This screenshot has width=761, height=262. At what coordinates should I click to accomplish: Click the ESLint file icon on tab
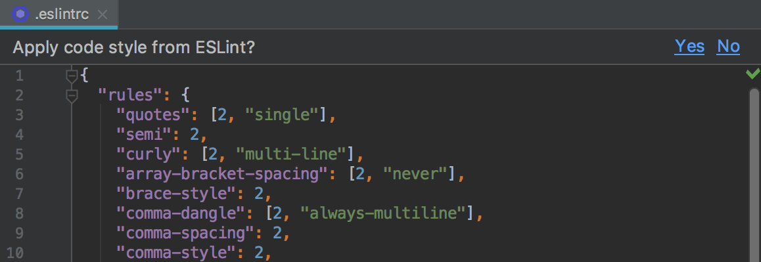point(20,14)
